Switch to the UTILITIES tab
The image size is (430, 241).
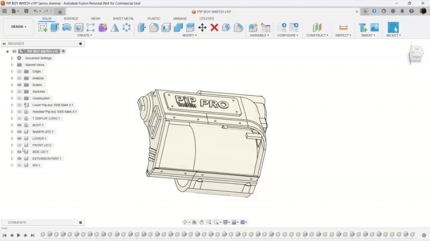tap(206, 19)
